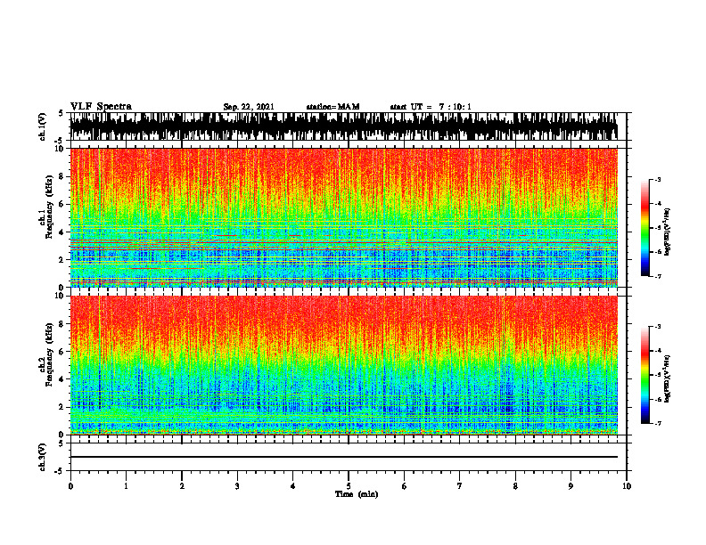Viewport: 706px width, 545px height.
Task: Click the ch.2 frequency tick label "4"
Action: pyautogui.click(x=62, y=379)
